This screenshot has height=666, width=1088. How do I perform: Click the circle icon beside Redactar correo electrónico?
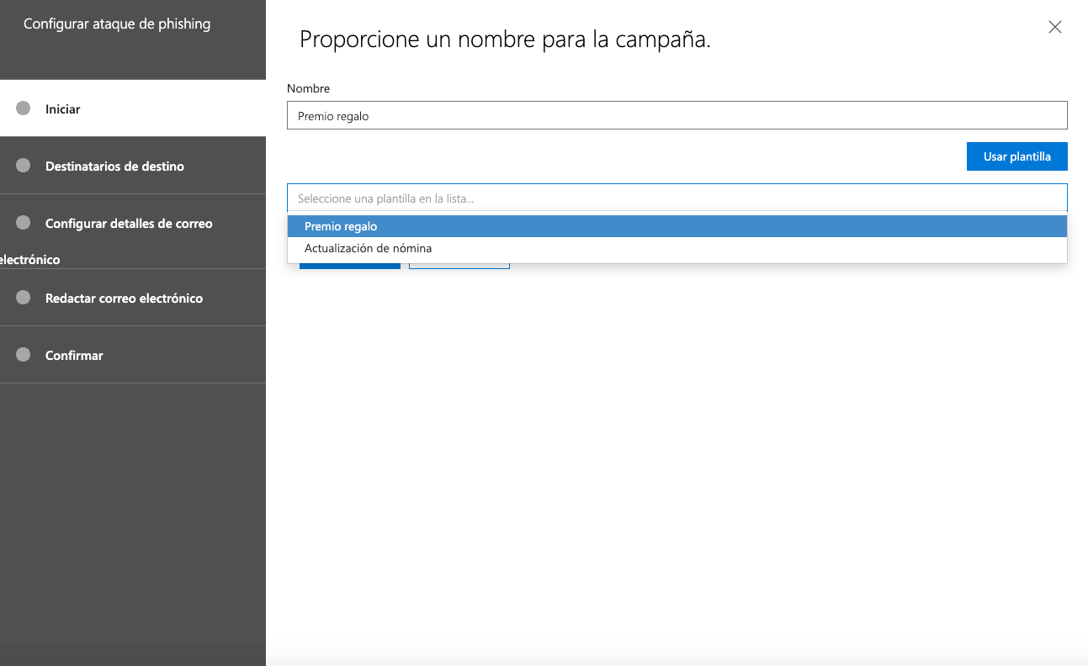[24, 298]
